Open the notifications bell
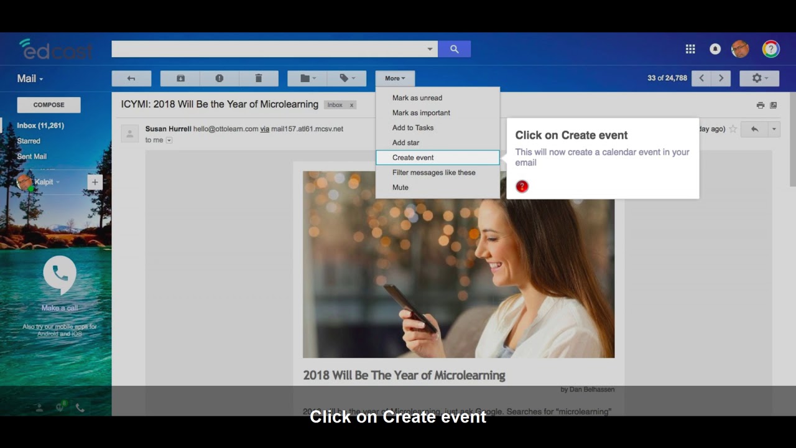 [x=715, y=49]
